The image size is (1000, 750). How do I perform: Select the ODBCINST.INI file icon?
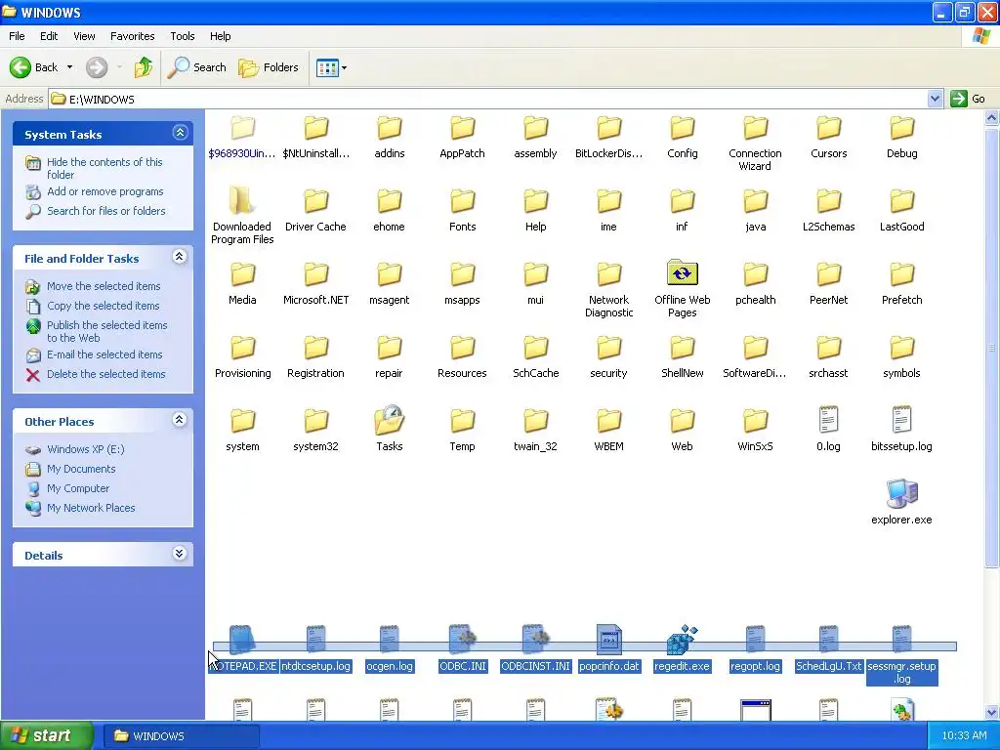point(536,640)
